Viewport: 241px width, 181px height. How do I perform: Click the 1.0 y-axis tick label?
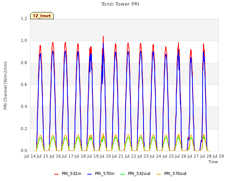coord(24,41)
